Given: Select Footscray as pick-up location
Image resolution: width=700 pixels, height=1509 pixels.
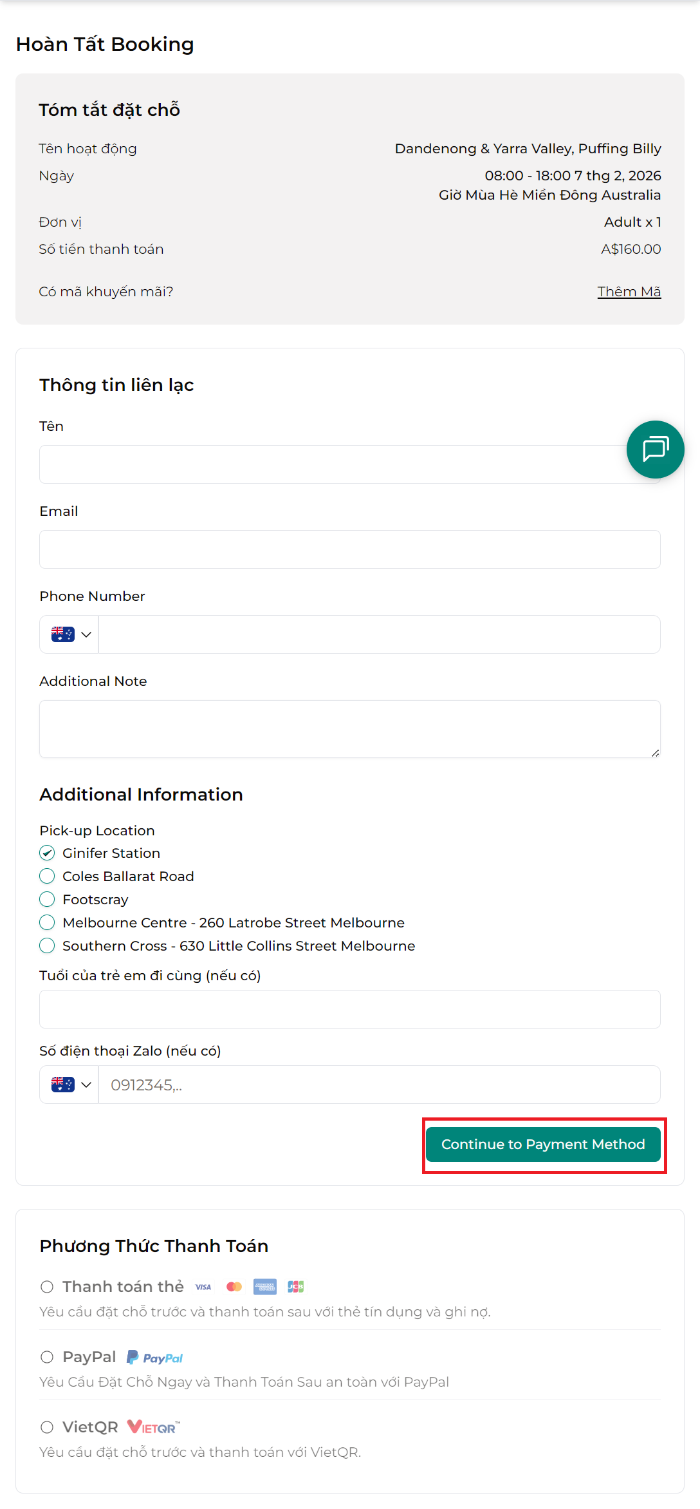Looking at the screenshot, I should pyautogui.click(x=47, y=900).
